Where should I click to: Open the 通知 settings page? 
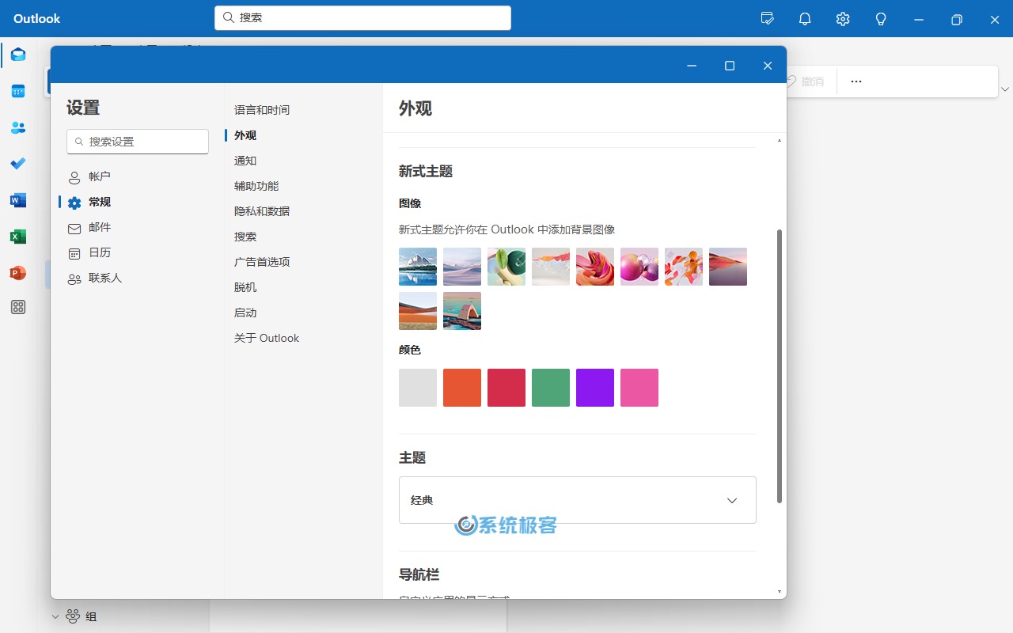[245, 161]
